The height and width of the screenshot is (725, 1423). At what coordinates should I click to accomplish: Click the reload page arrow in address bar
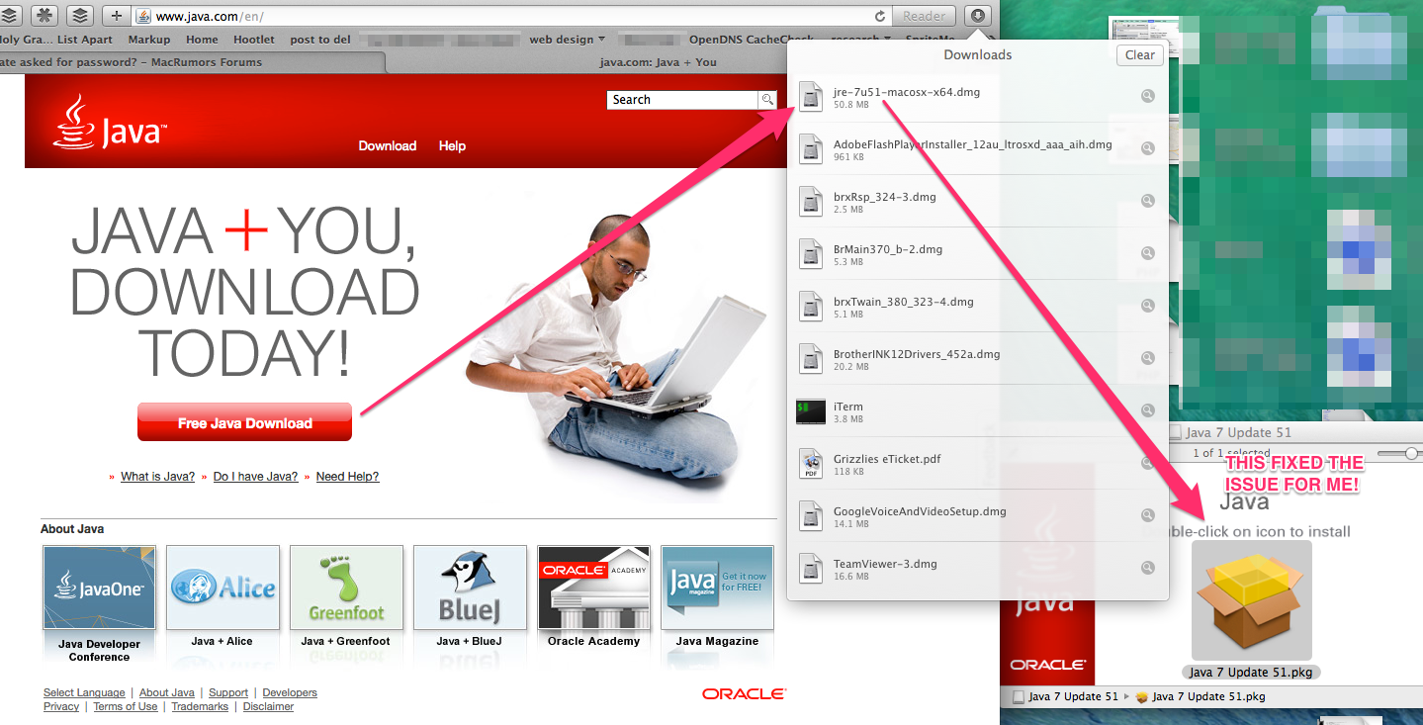(x=879, y=16)
